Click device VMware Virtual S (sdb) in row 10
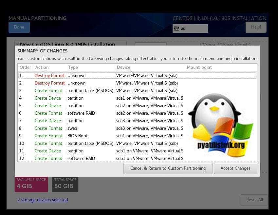The image size is (278, 215). (x=147, y=144)
